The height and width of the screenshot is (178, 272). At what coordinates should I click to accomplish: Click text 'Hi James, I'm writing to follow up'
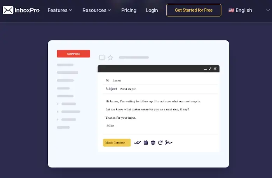pos(129,101)
